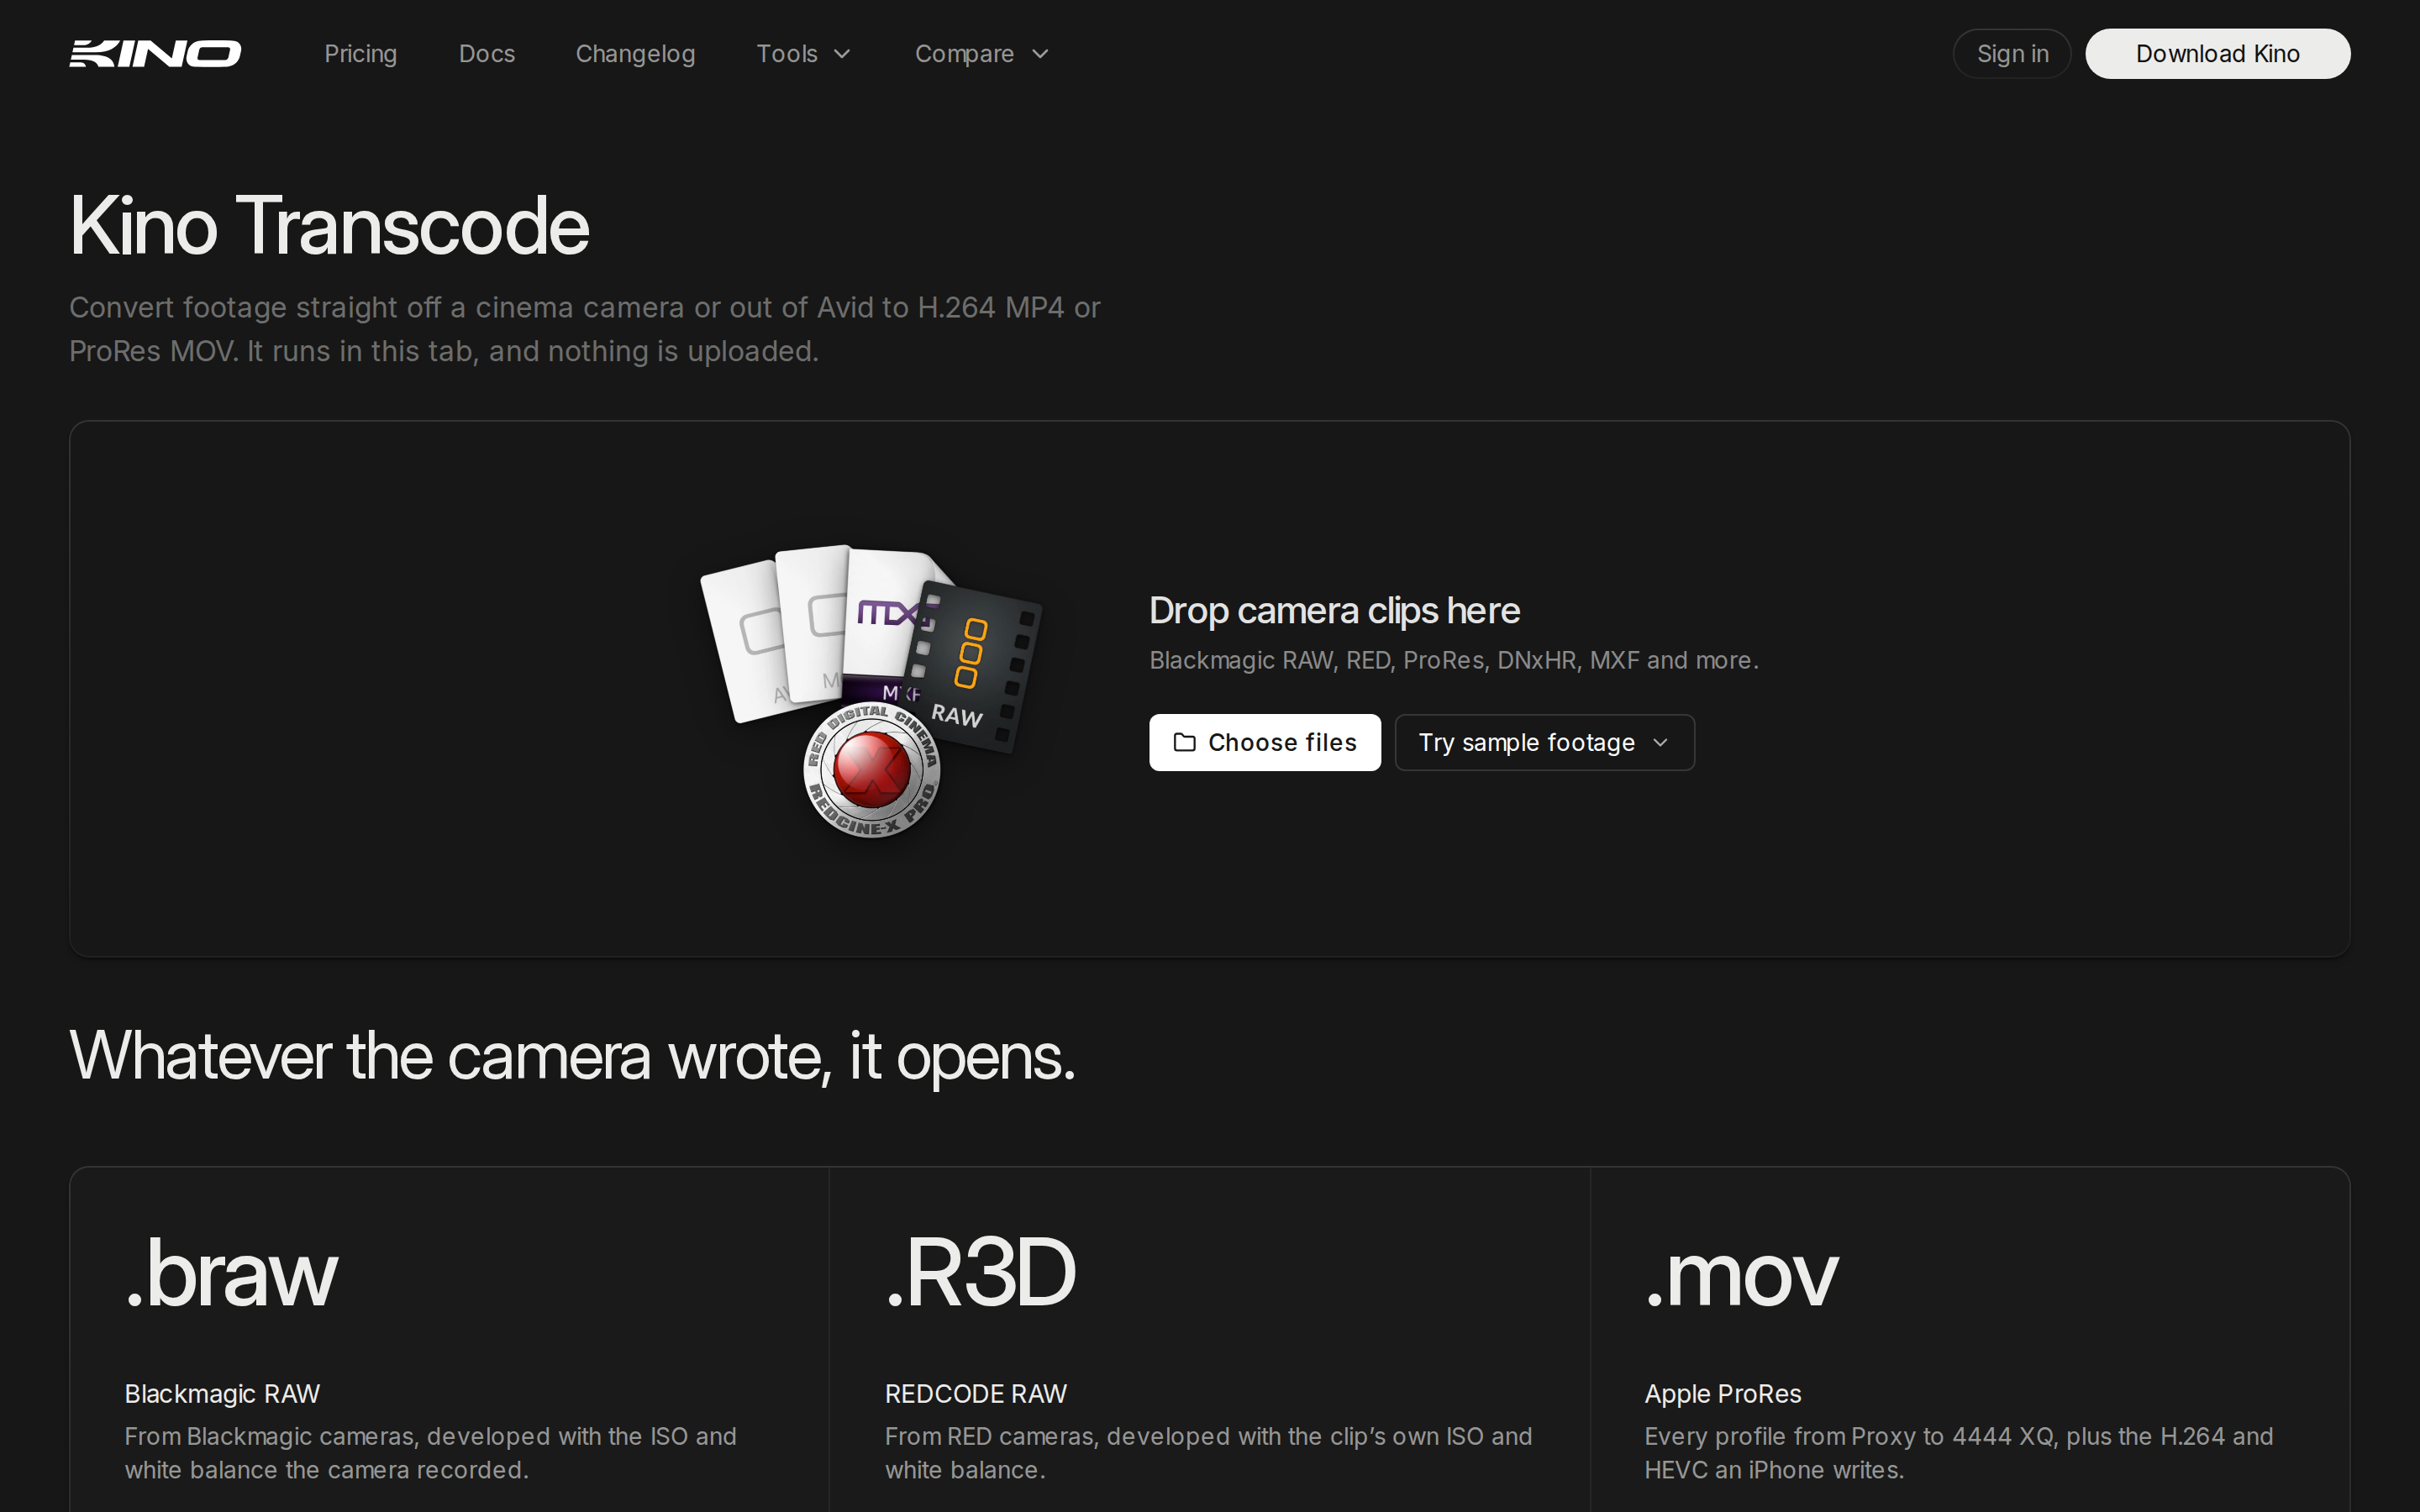2420x1512 pixels.
Task: Click the Kino Transcode page title
Action: (329, 226)
